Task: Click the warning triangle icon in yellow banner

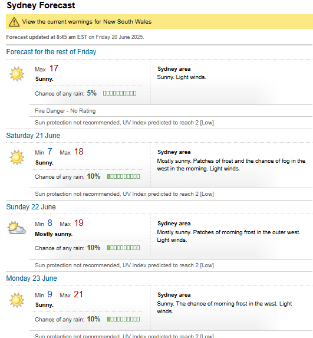Action: [x=14, y=22]
